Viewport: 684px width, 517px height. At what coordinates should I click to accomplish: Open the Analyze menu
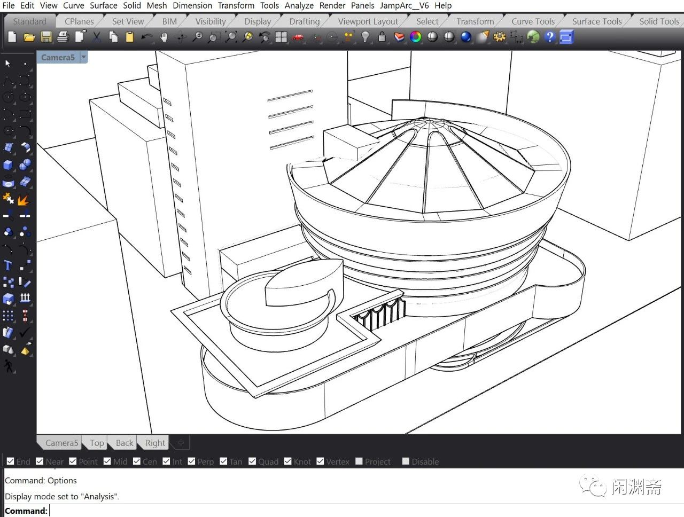[x=299, y=5]
